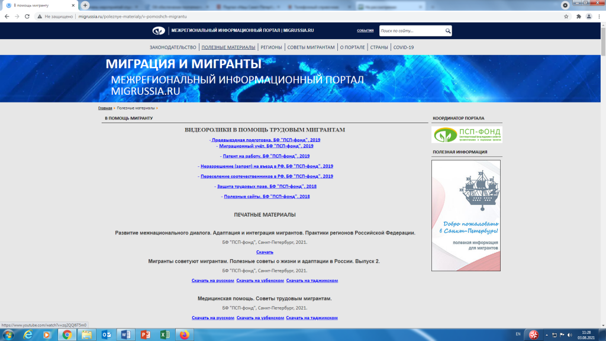The height and width of the screenshot is (341, 606).
Task: Click the browser forward arrow
Action: tap(17, 17)
